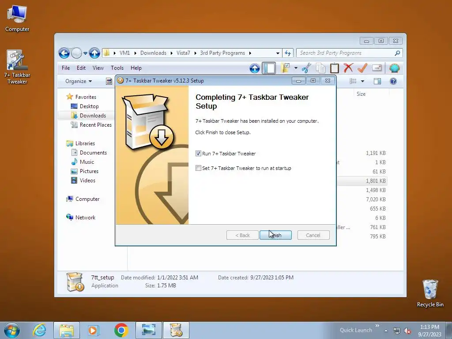The width and height of the screenshot is (452, 339).
Task: Launch Internet Explorer from the taskbar
Action: [x=39, y=330]
